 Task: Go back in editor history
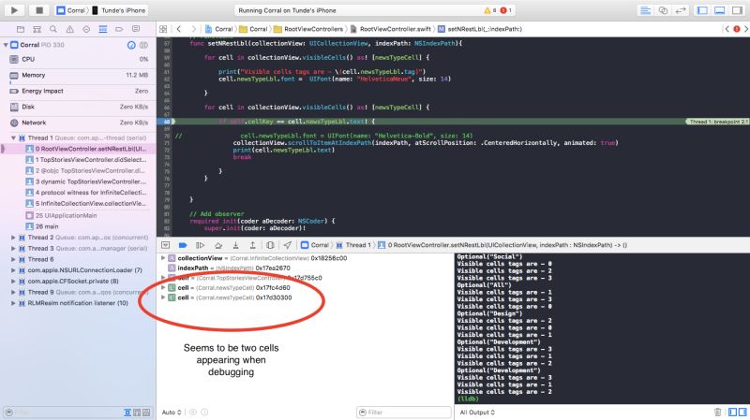pyautogui.click(x=179, y=29)
